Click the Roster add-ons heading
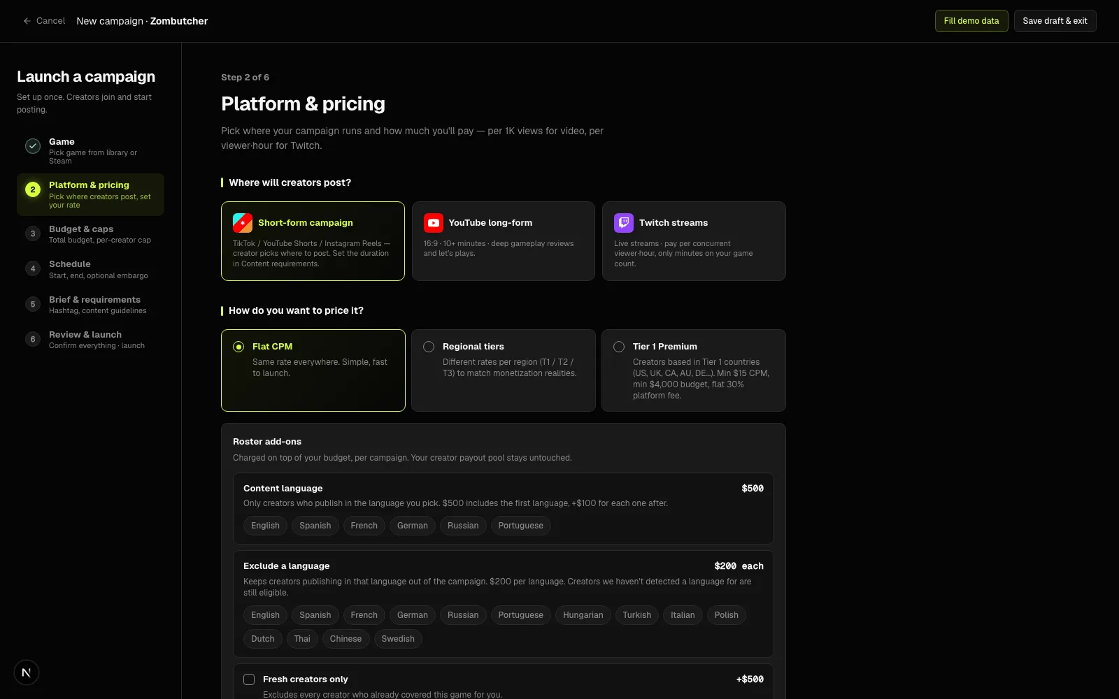 point(267,442)
